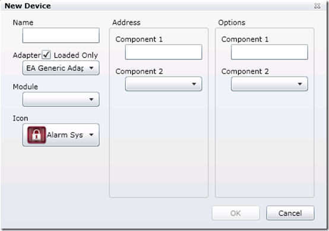The width and height of the screenshot is (329, 231).
Task: Click the Cancel button
Action: [290, 213]
